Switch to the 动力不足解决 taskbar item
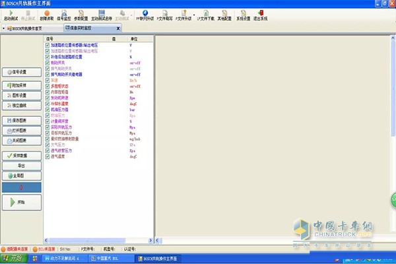Viewport: 396px width, 264px height. 65,259
